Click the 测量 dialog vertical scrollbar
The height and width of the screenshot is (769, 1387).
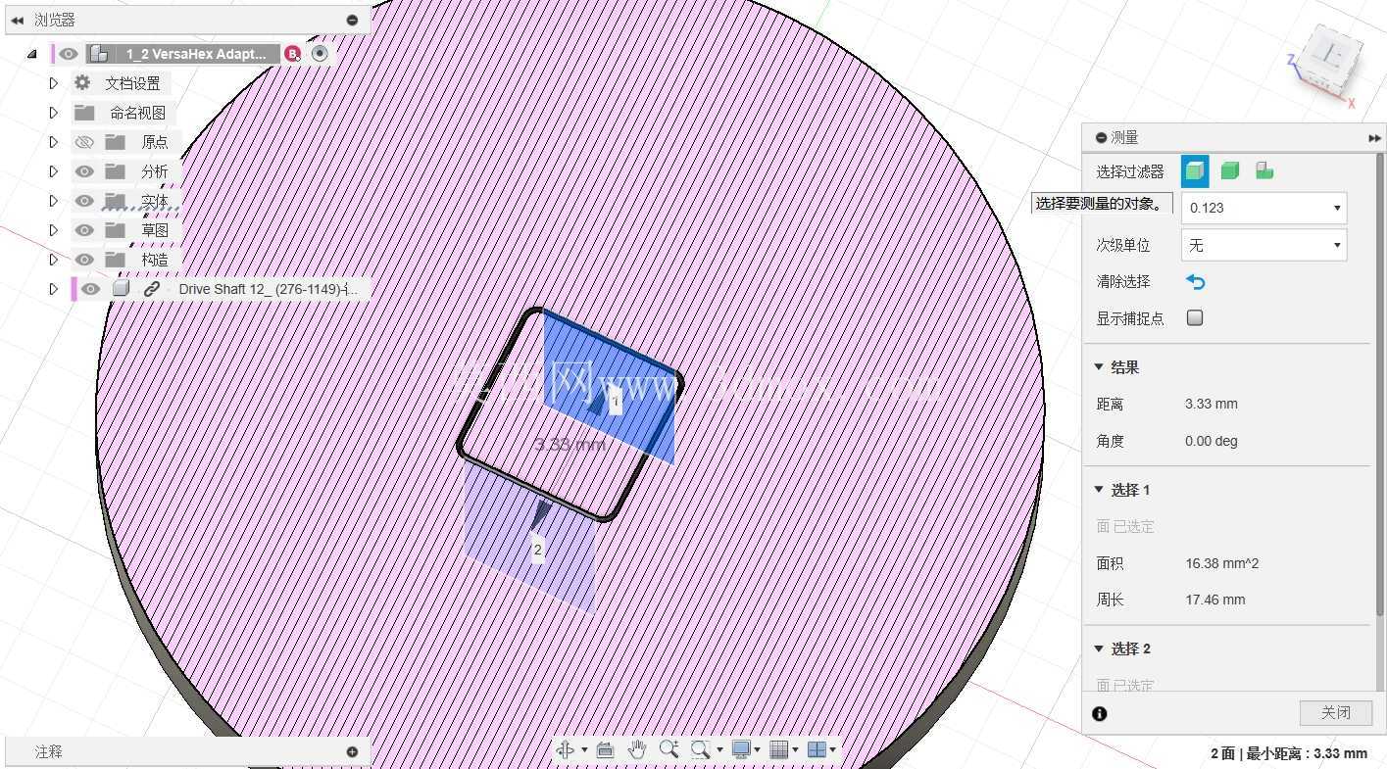pos(1381,384)
